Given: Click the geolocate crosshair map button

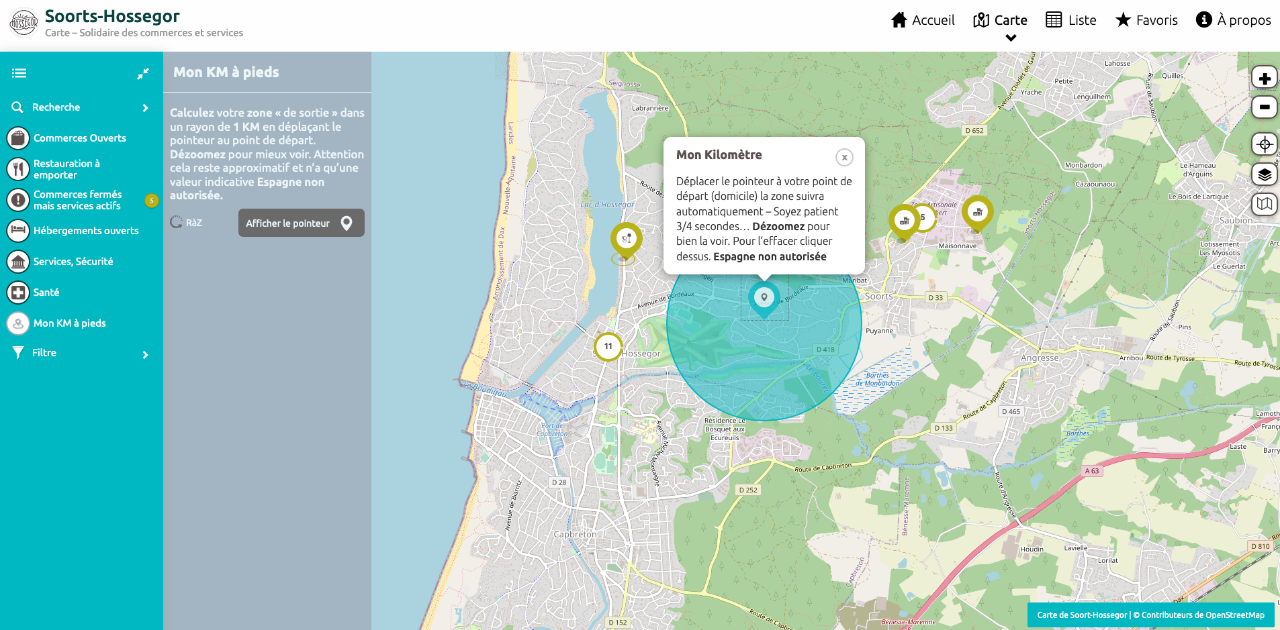Looking at the screenshot, I should click(x=1265, y=144).
